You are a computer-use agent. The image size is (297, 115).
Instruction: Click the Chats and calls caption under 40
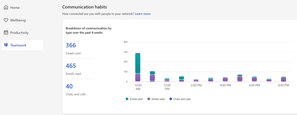click(76, 94)
